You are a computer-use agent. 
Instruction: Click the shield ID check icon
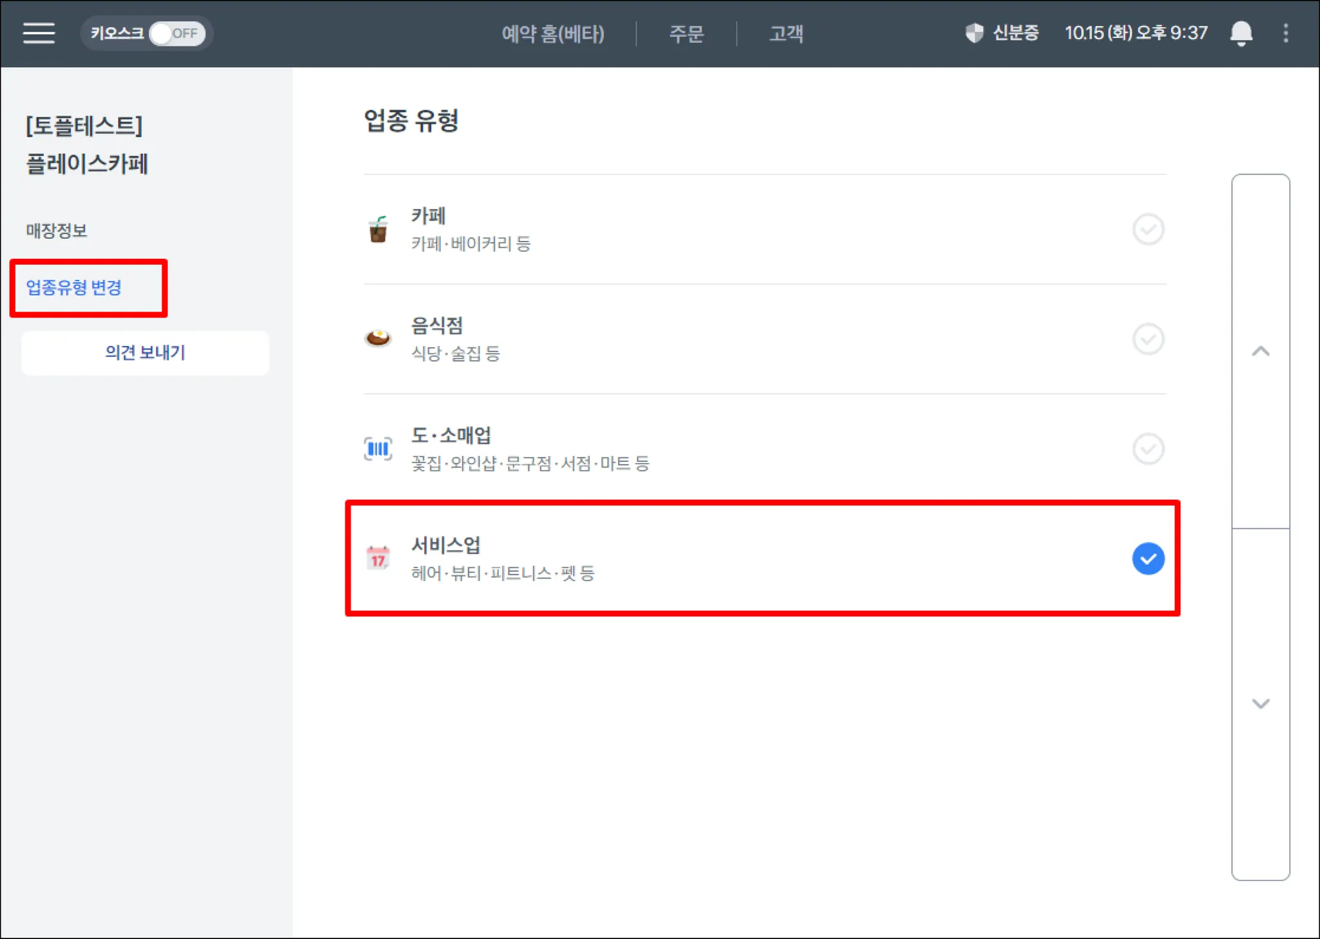[975, 33]
